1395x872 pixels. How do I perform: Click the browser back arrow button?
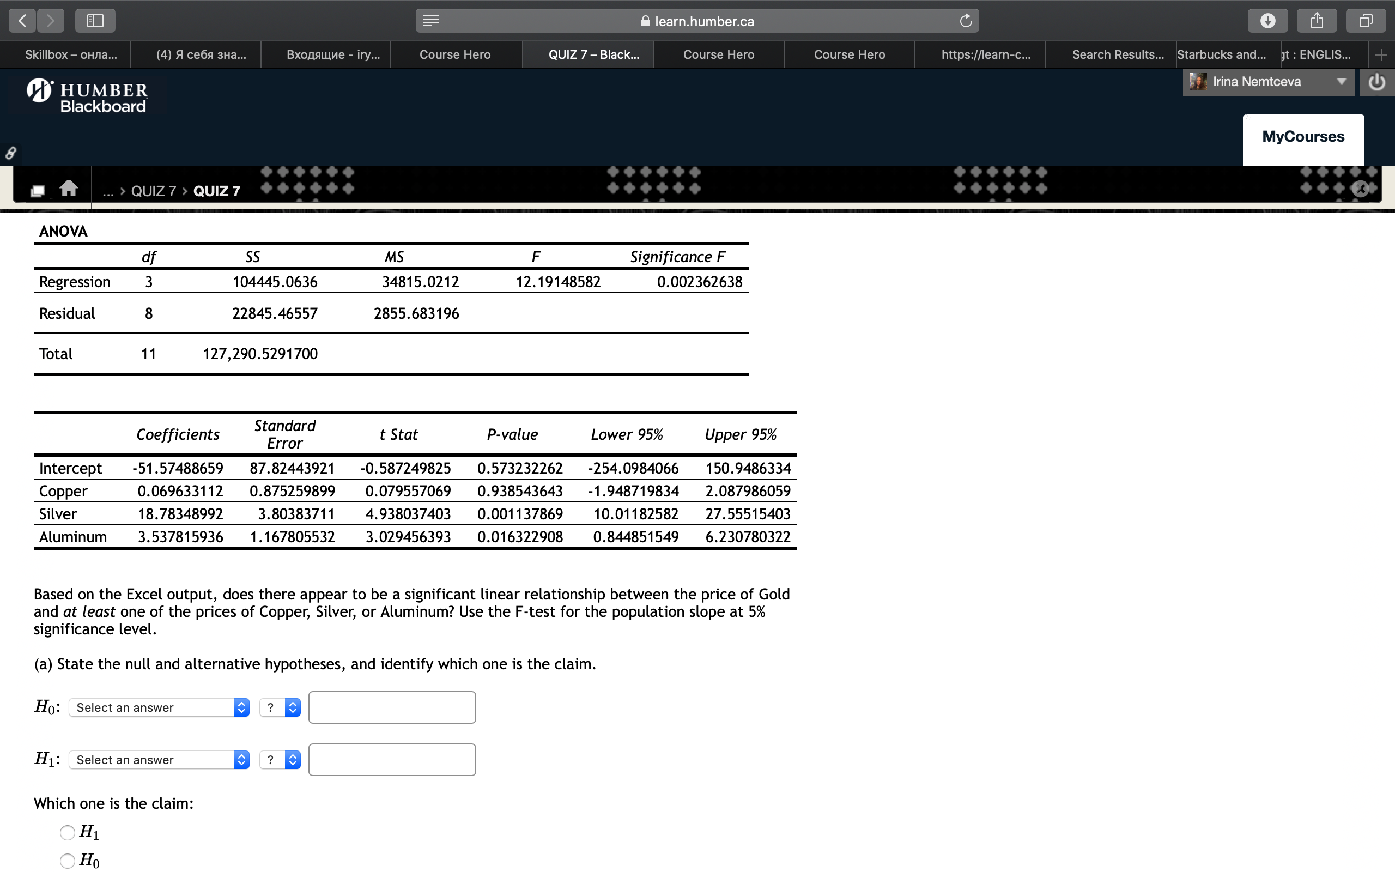22,21
